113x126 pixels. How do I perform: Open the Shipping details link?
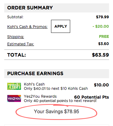pos(15,37)
